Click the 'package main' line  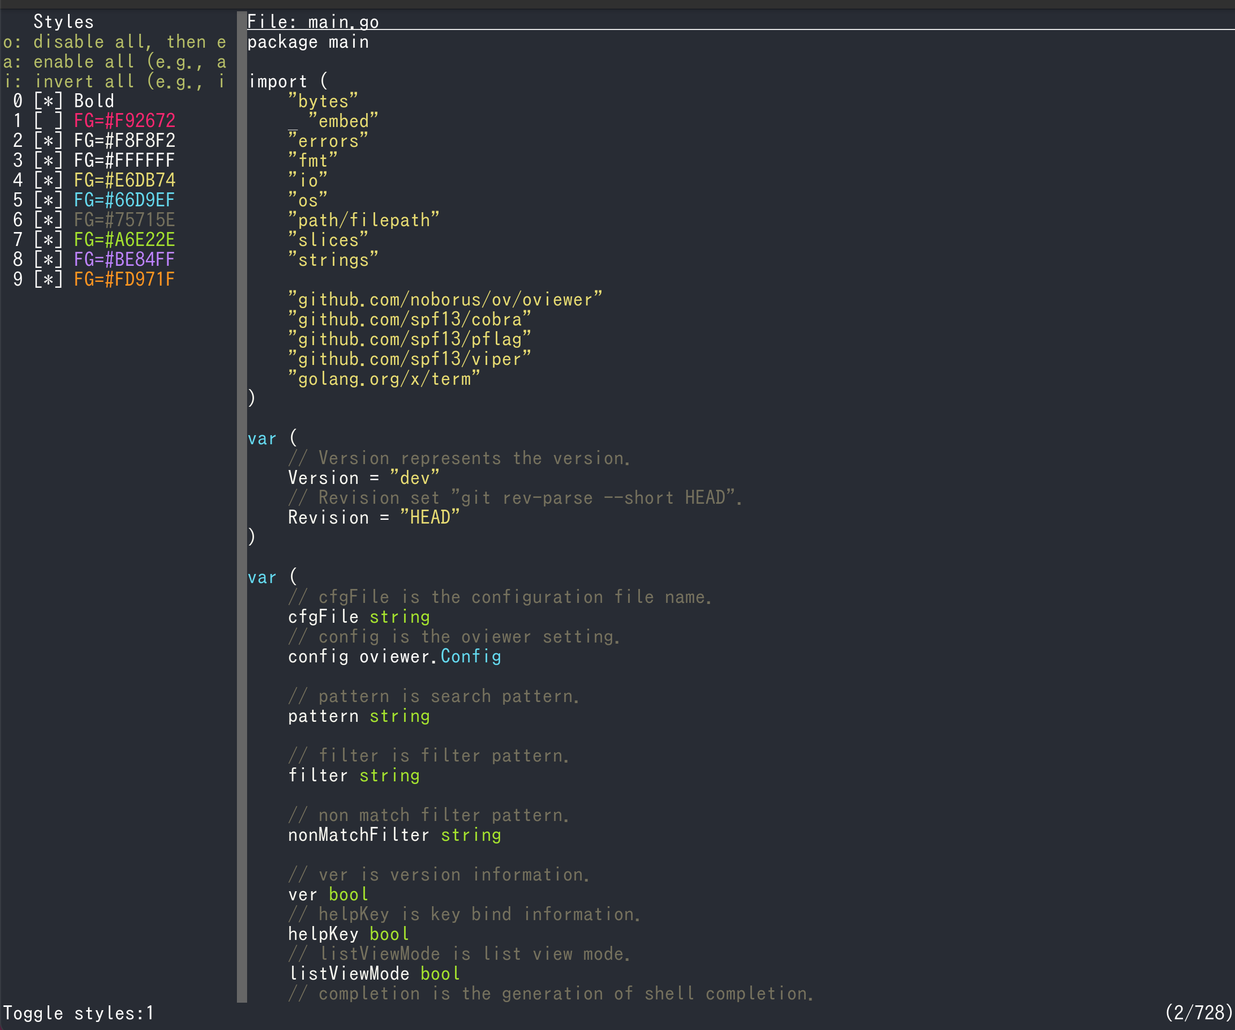coord(308,42)
